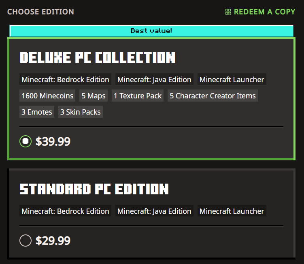Select the $29.99 Standard radio button
304x264 pixels.
pyautogui.click(x=26, y=241)
